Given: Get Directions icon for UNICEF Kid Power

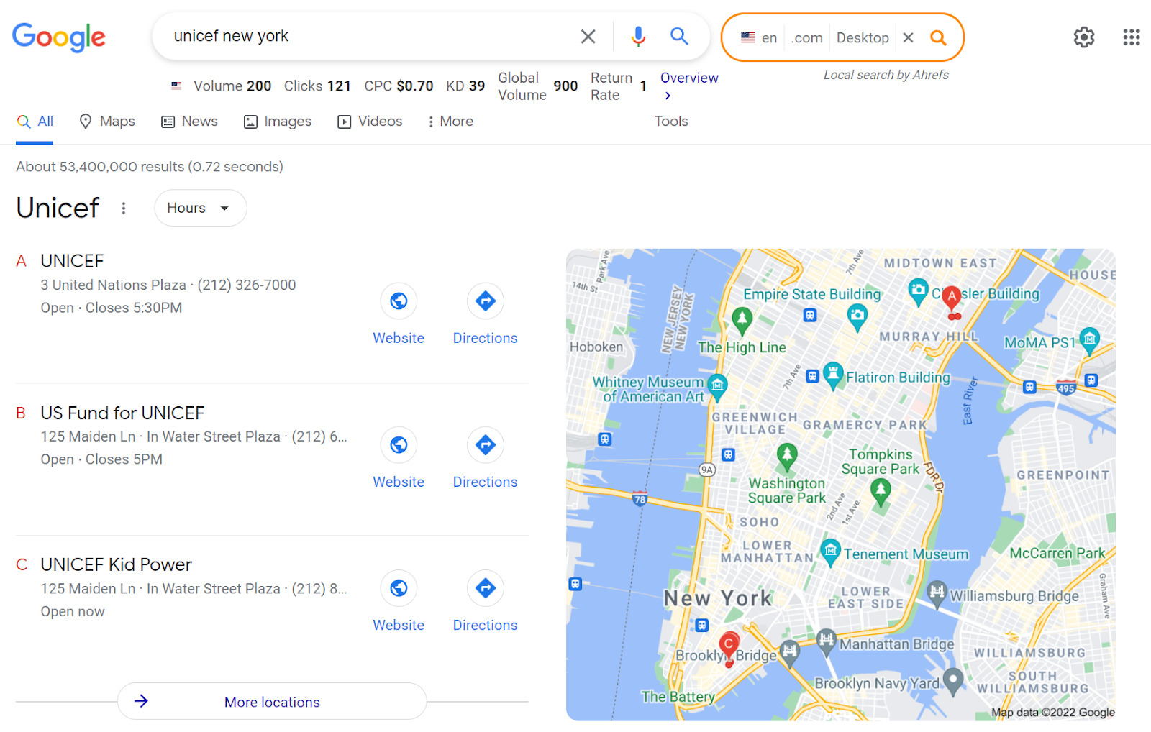Looking at the screenshot, I should click(x=486, y=588).
